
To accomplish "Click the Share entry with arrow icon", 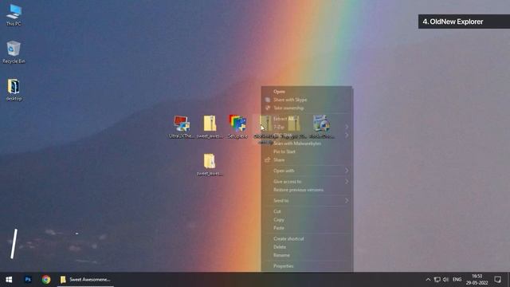I will pos(307,159).
